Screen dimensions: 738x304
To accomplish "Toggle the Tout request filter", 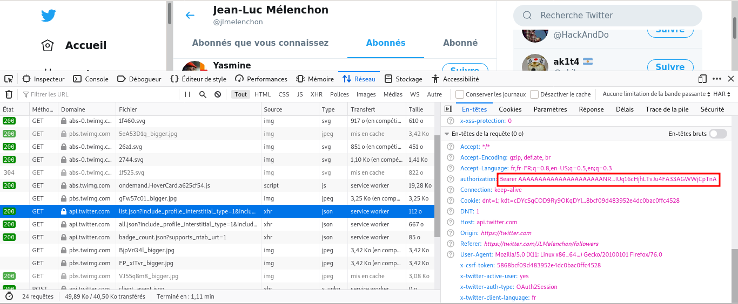I will coord(241,94).
